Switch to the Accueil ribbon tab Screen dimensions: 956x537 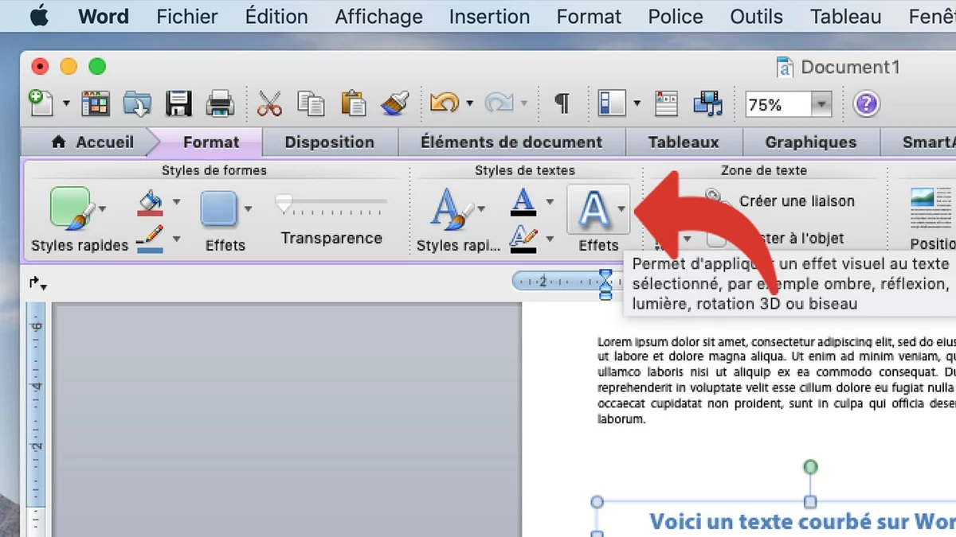[92, 142]
